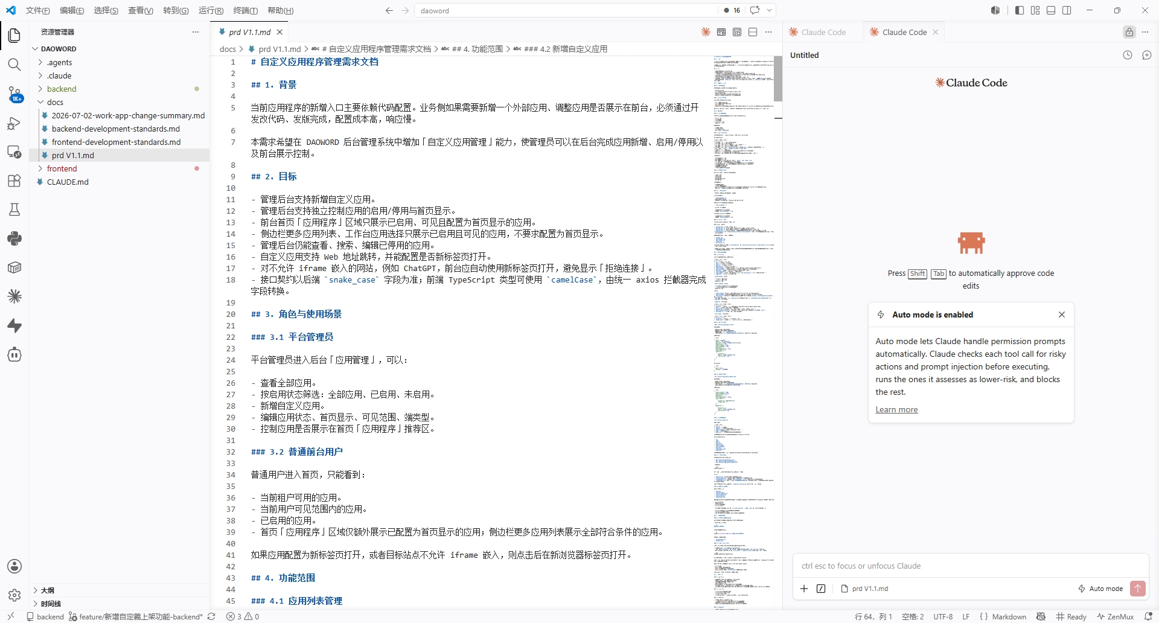Close the prd V1.1.md tab
The image size is (1159, 623).
(x=279, y=32)
